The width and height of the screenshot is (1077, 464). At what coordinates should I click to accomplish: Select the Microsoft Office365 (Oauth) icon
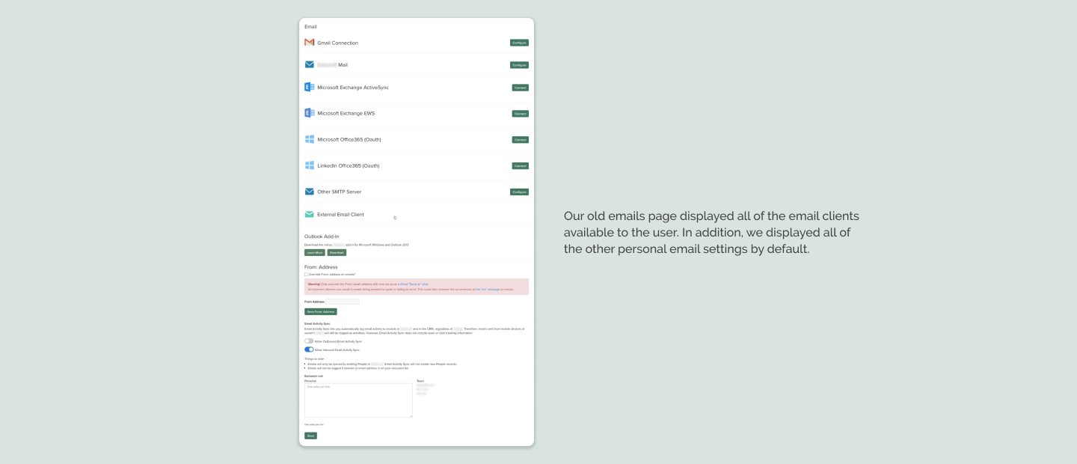click(310, 139)
